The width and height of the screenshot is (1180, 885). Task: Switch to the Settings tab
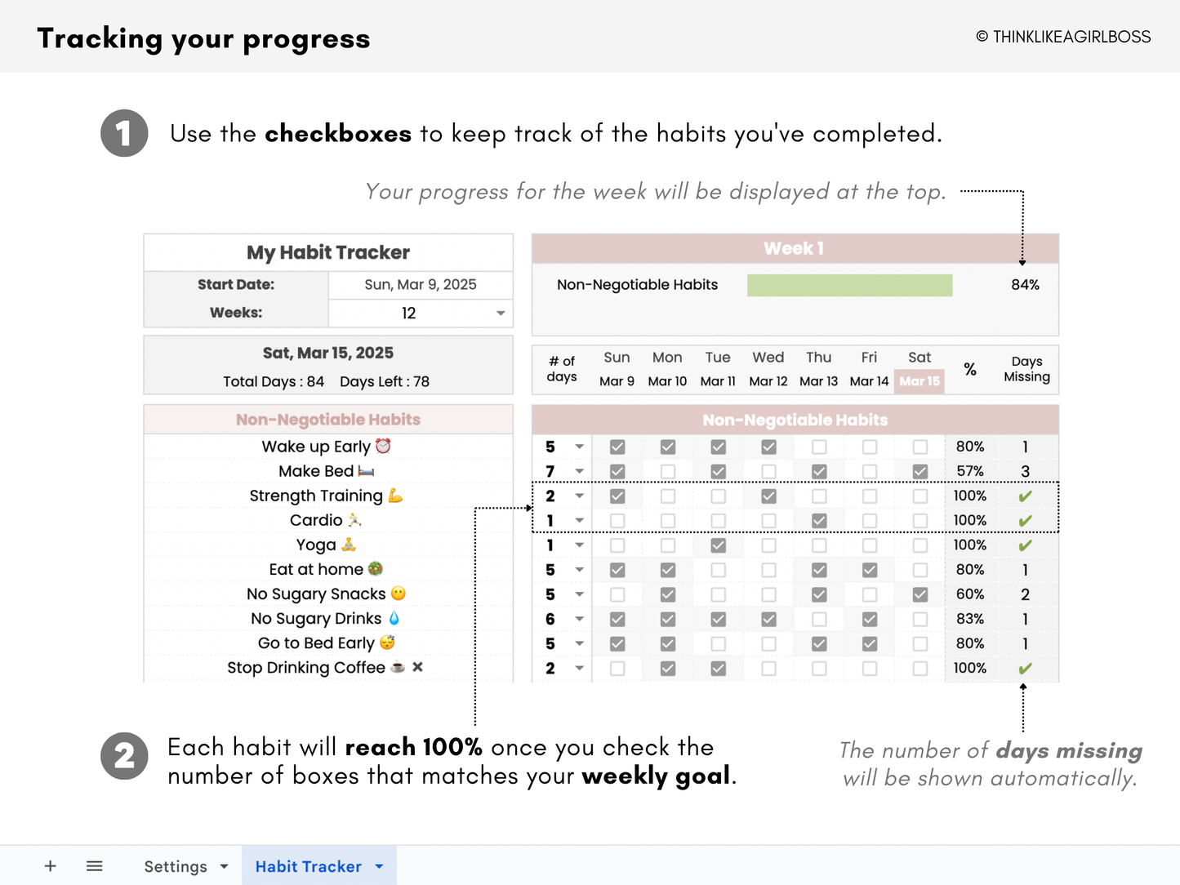[x=176, y=865]
